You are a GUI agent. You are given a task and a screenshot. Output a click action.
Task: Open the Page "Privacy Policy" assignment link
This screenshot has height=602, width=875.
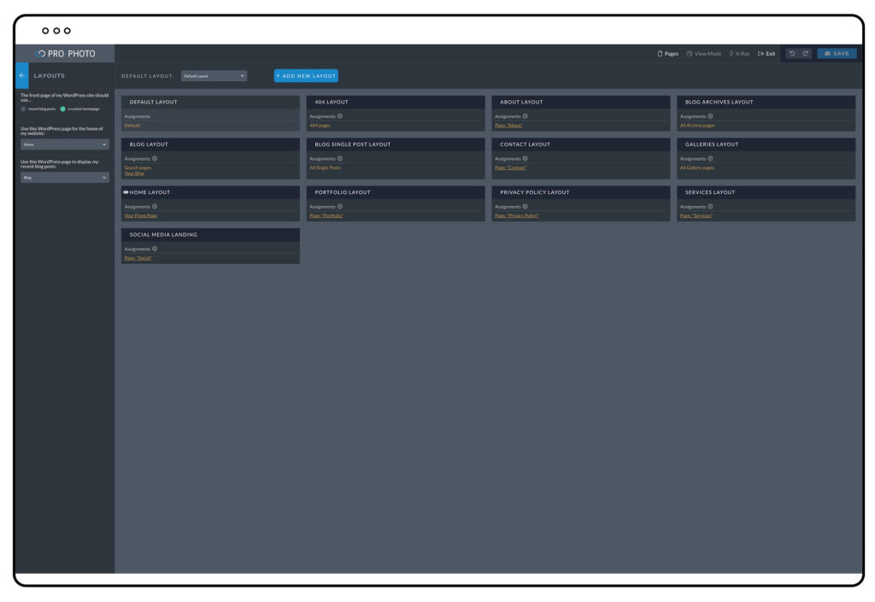point(516,215)
